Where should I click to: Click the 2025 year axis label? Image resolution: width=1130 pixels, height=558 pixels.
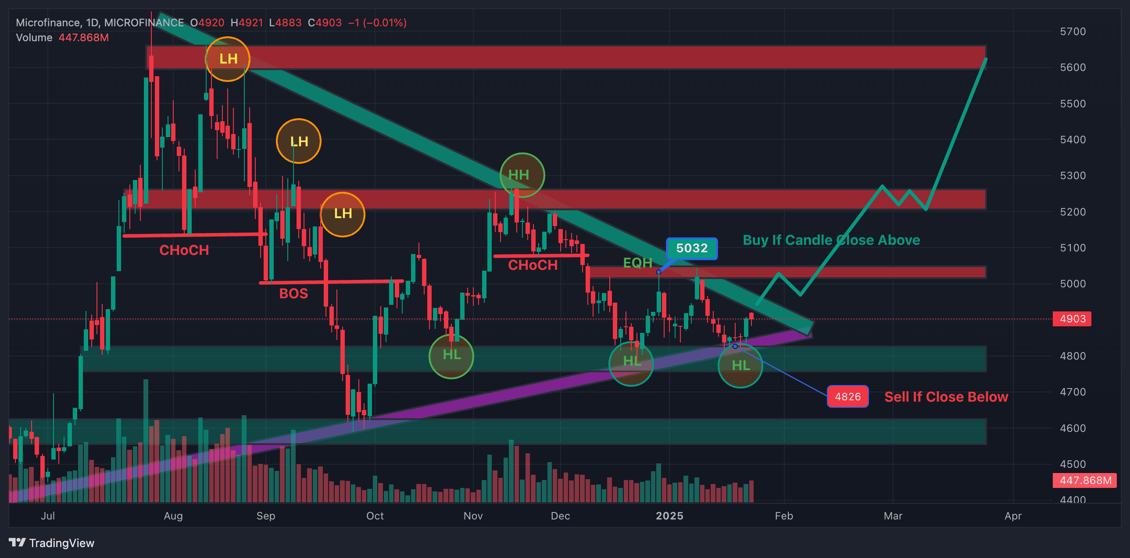coord(669,516)
